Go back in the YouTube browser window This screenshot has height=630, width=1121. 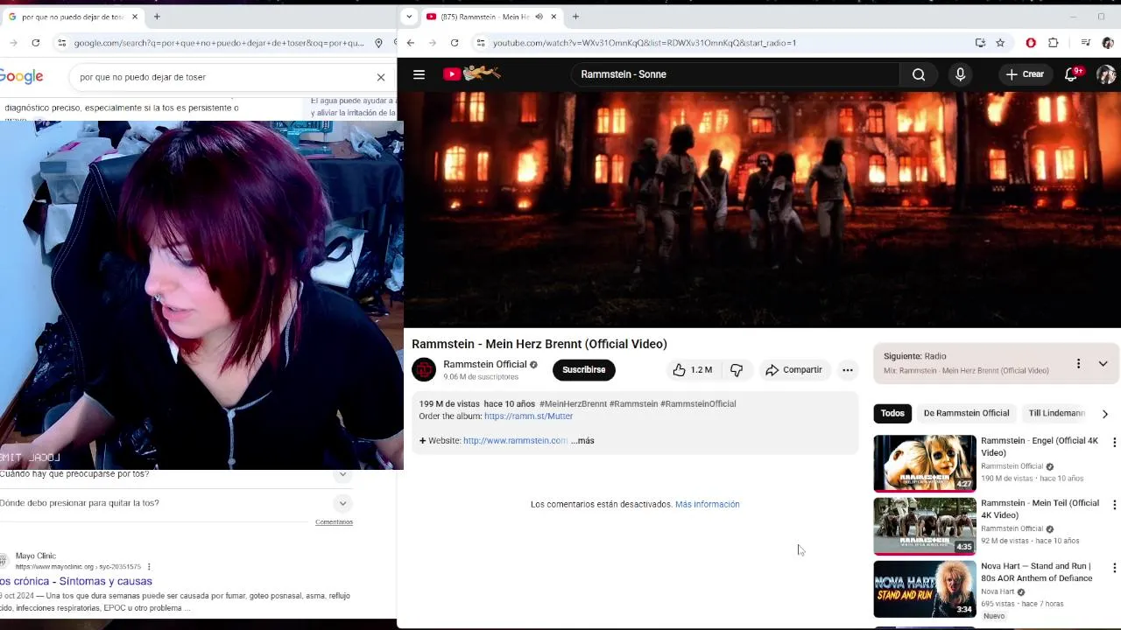(x=410, y=43)
